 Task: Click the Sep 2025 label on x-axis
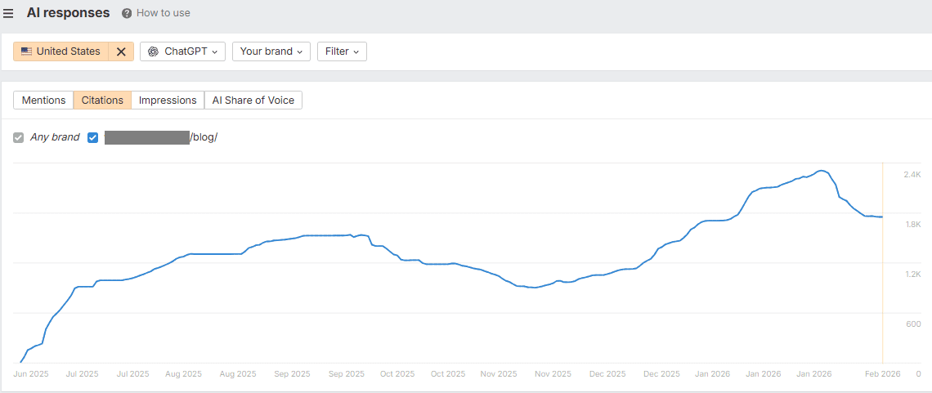293,374
